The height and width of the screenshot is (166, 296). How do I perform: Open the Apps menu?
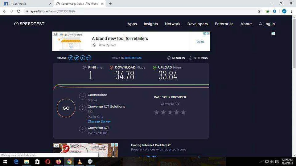click(x=132, y=24)
